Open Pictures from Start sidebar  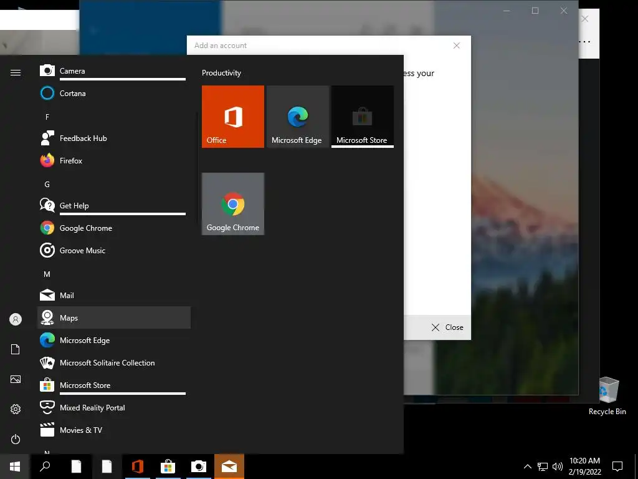pos(16,379)
